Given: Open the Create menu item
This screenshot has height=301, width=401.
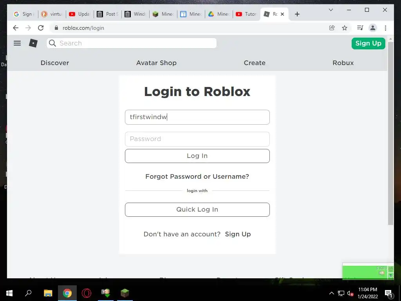Looking at the screenshot, I should click(x=255, y=63).
